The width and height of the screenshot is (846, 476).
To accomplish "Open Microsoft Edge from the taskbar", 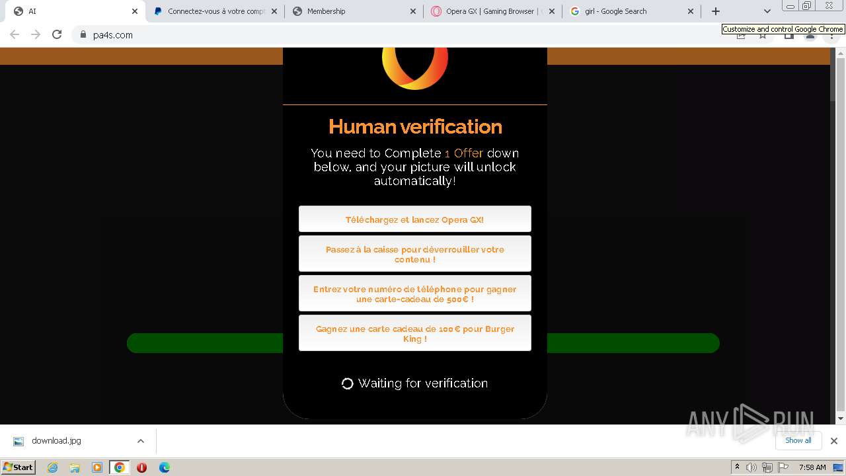I will tap(165, 467).
